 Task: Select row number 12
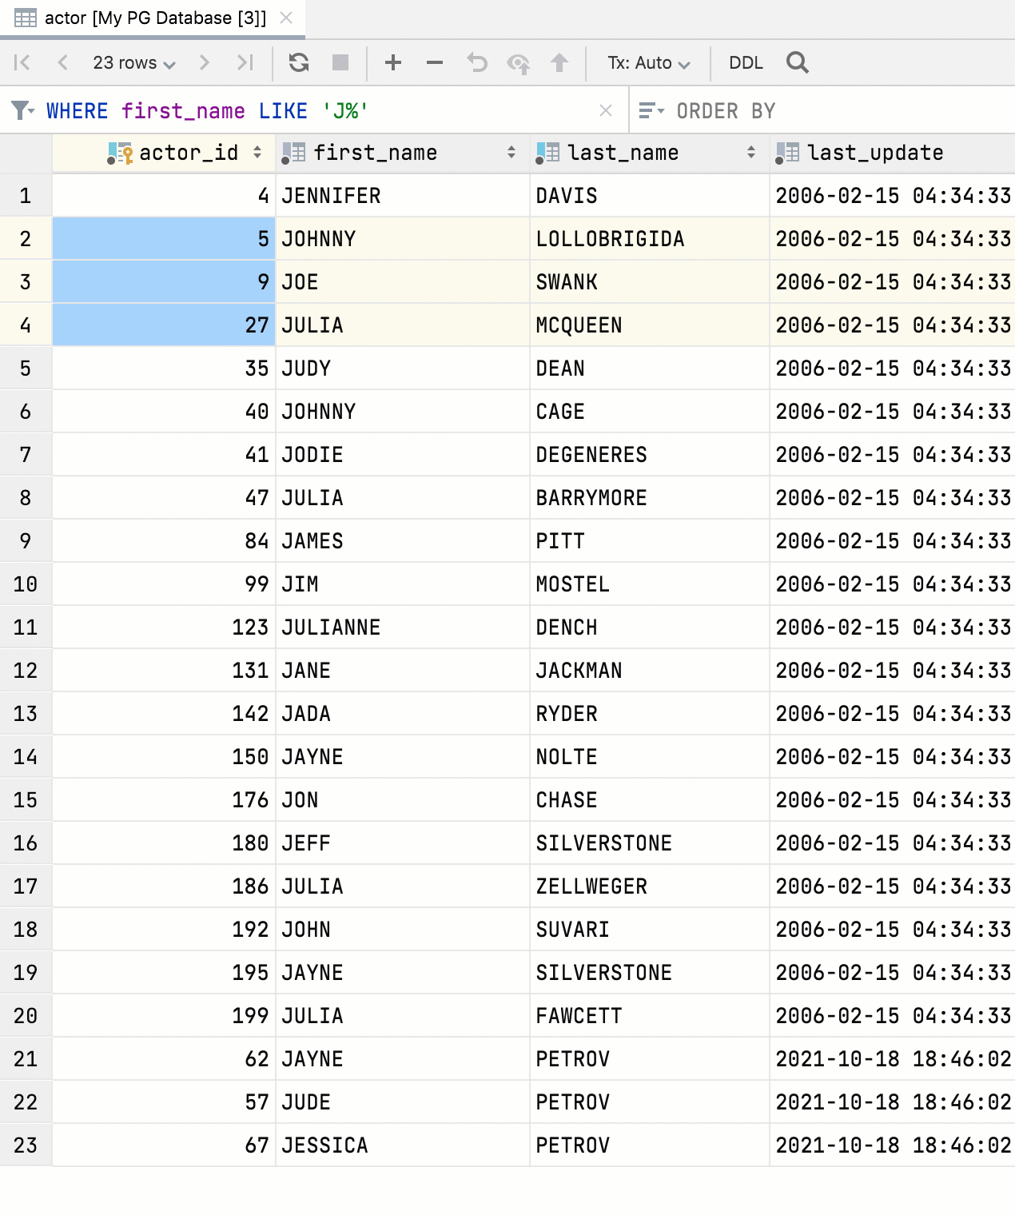(26, 671)
